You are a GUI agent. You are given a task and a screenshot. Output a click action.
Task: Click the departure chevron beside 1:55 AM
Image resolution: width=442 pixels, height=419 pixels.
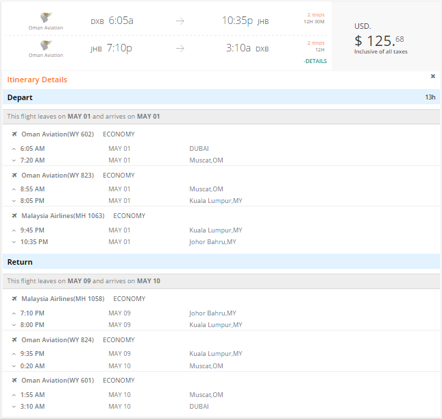click(x=14, y=395)
